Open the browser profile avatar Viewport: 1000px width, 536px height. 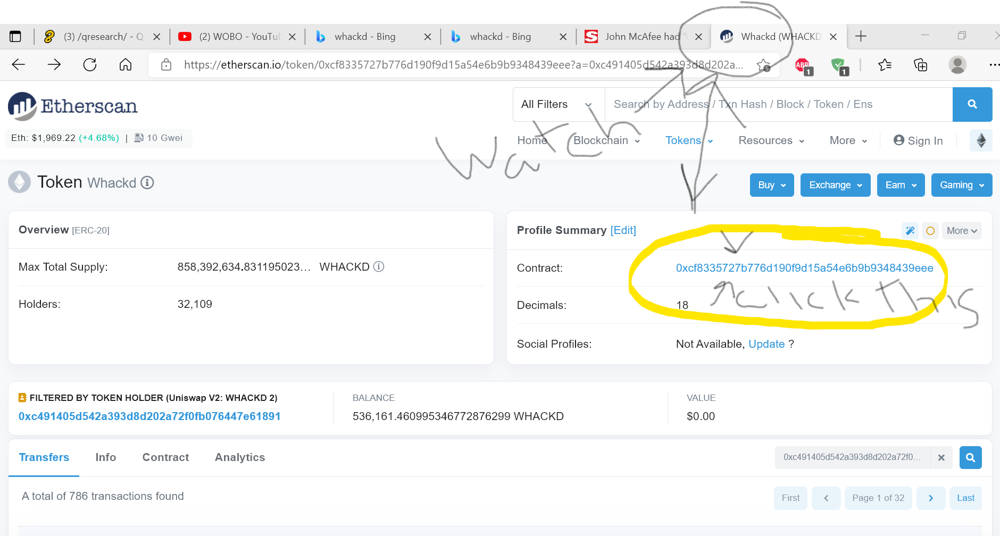click(957, 65)
